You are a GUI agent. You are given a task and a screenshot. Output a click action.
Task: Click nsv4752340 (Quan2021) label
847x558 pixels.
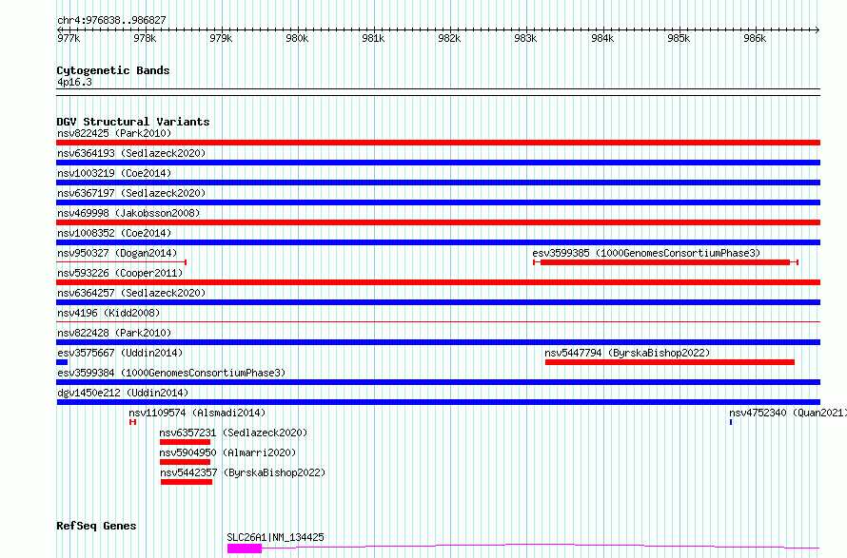(788, 413)
